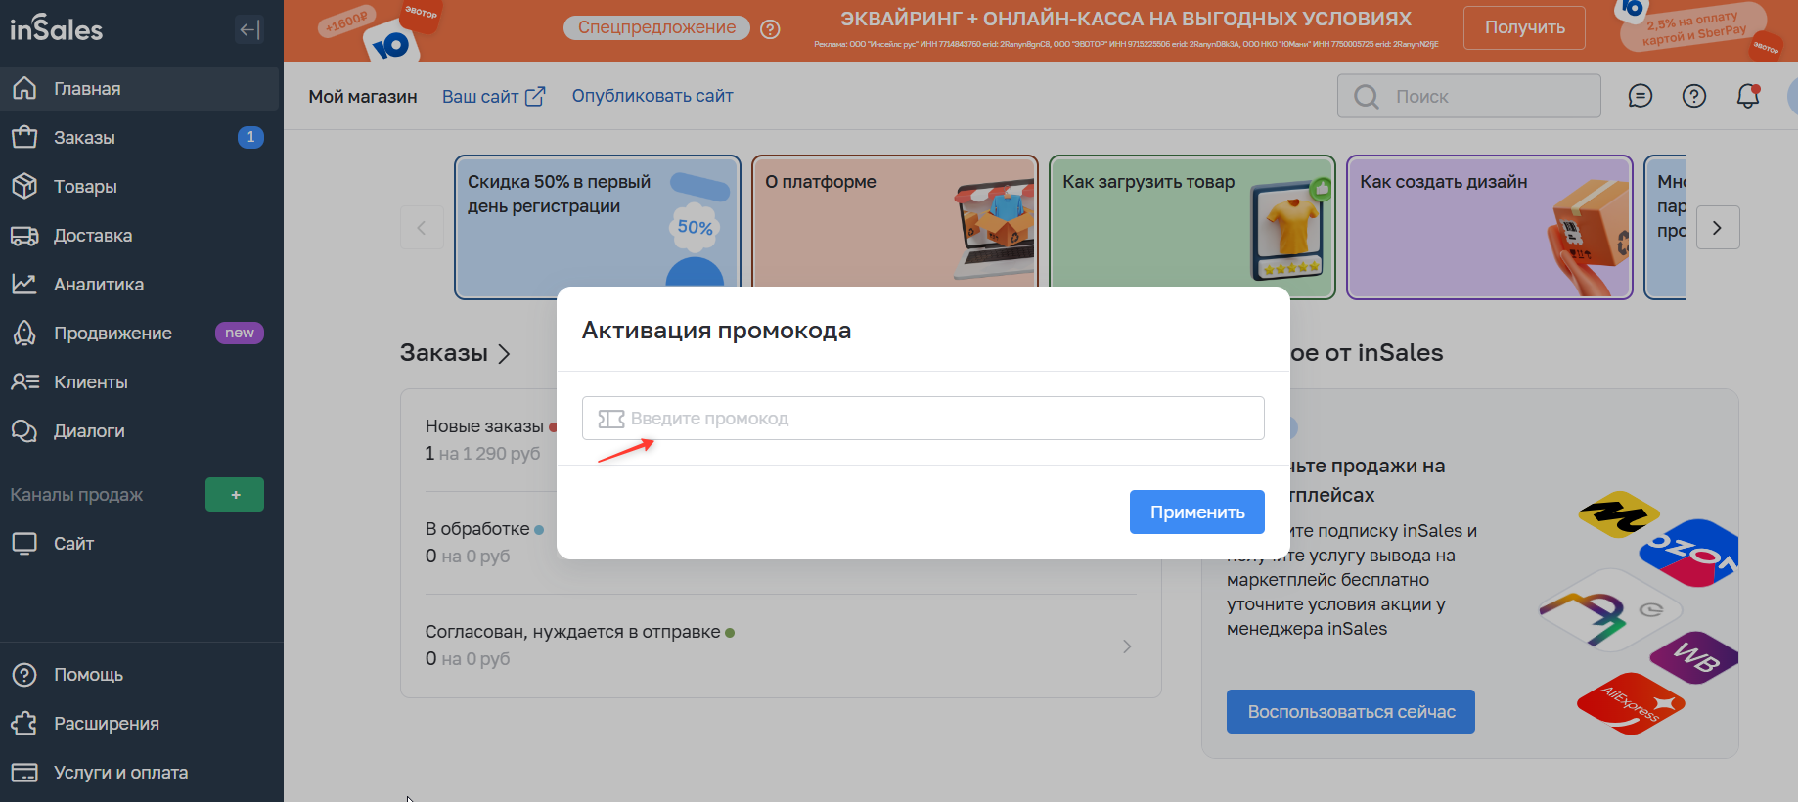Expand the Заказы heading chevron
This screenshot has width=1798, height=802.
(x=504, y=354)
